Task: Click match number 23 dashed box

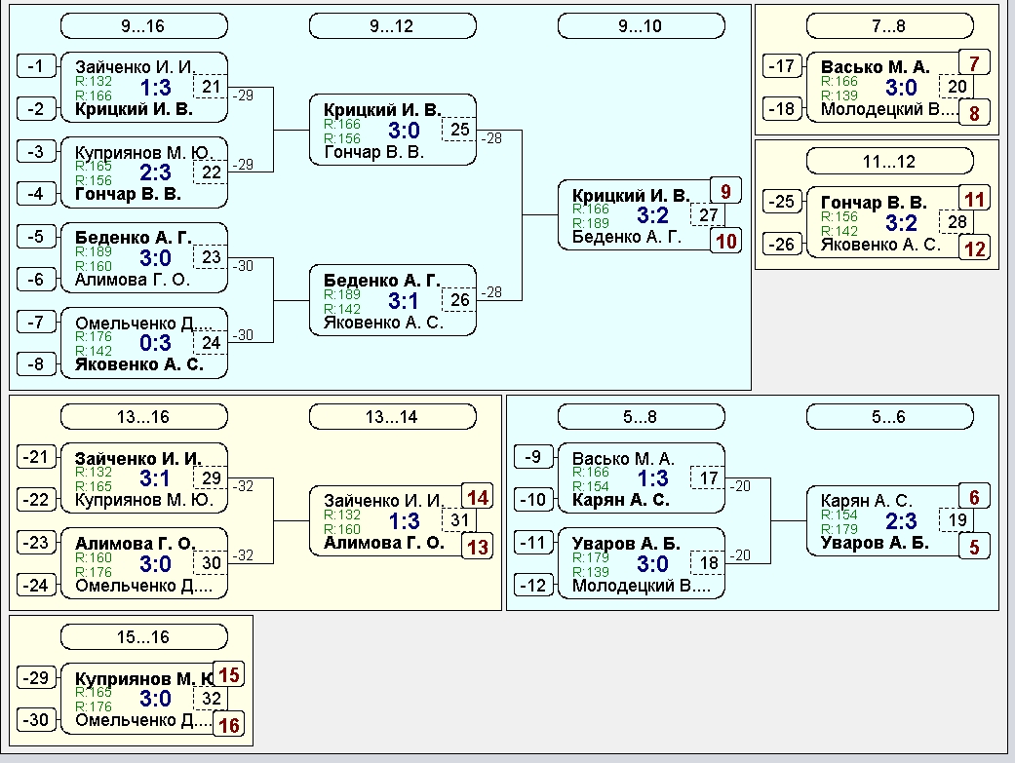Action: pyautogui.click(x=211, y=257)
